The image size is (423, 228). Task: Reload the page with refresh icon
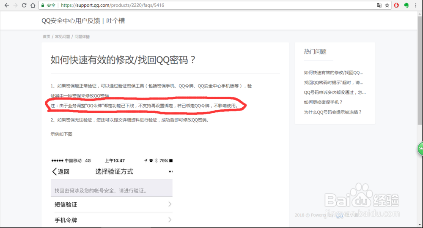24,5
